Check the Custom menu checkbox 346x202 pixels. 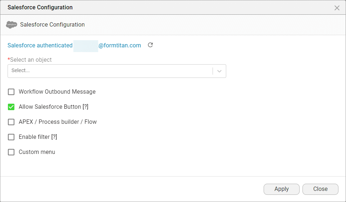pyautogui.click(x=11, y=152)
